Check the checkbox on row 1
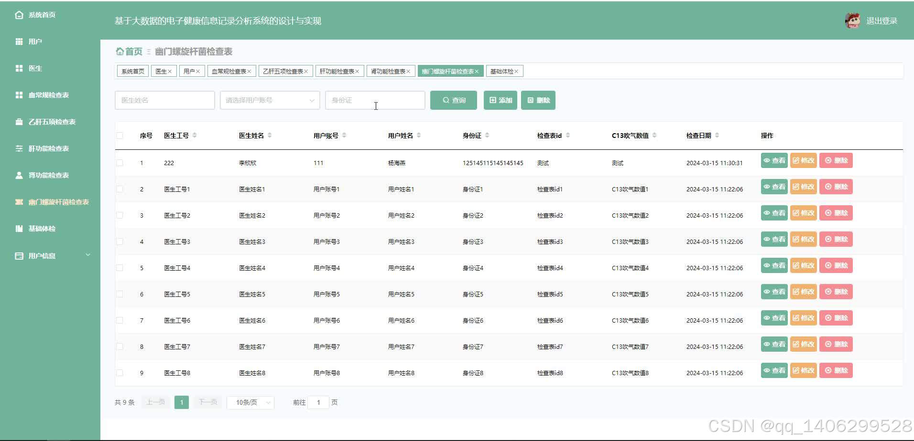The height and width of the screenshot is (441, 914). [x=120, y=162]
